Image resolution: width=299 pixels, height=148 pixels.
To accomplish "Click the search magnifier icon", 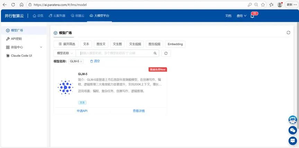I will pos(155,53).
